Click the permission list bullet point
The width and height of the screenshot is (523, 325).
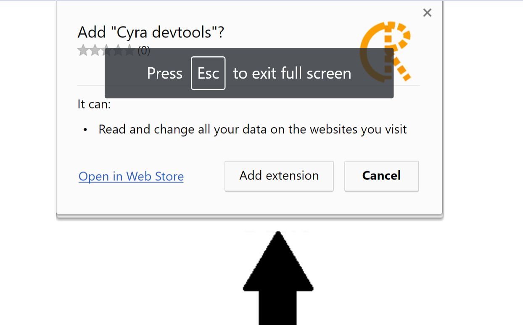click(x=85, y=130)
